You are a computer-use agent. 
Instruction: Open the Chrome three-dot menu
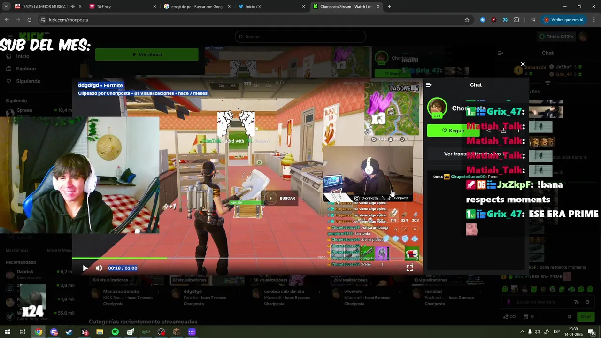coord(594,20)
